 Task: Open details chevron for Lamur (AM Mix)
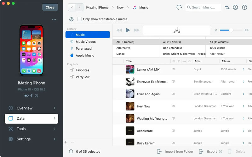[243, 69]
